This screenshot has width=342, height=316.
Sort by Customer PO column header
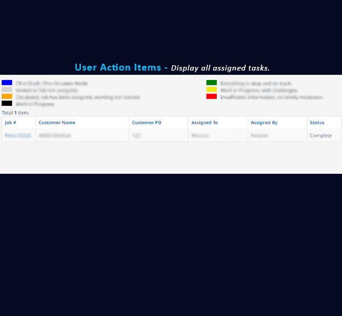[x=146, y=123]
